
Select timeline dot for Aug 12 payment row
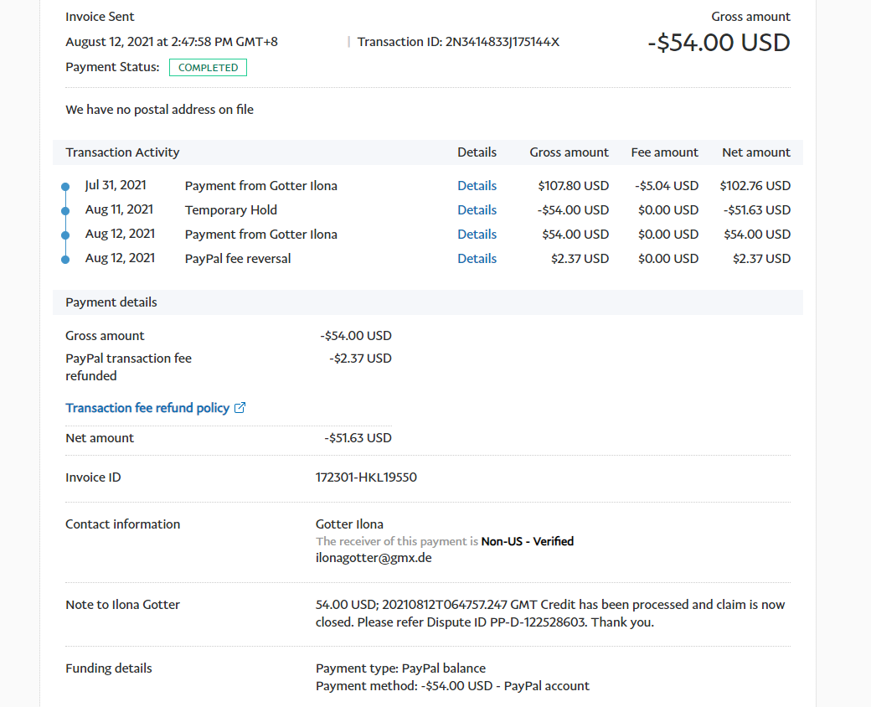point(65,235)
